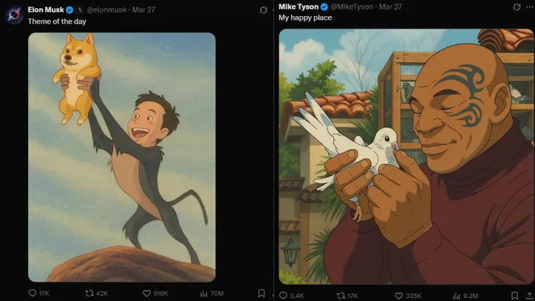Open Elon Musk's profile via display name

45,10
